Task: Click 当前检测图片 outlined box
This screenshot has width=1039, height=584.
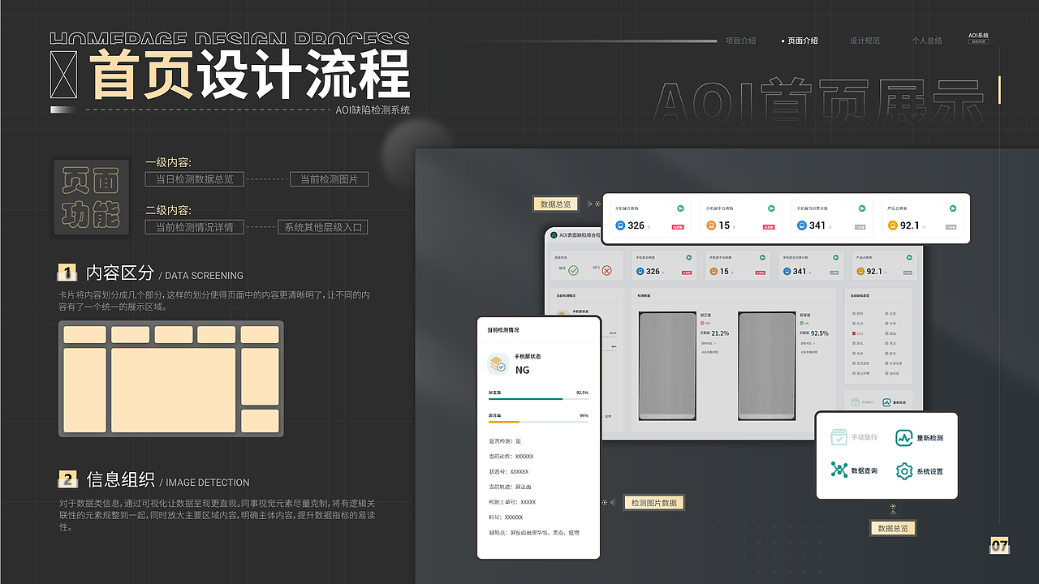Action: [329, 179]
